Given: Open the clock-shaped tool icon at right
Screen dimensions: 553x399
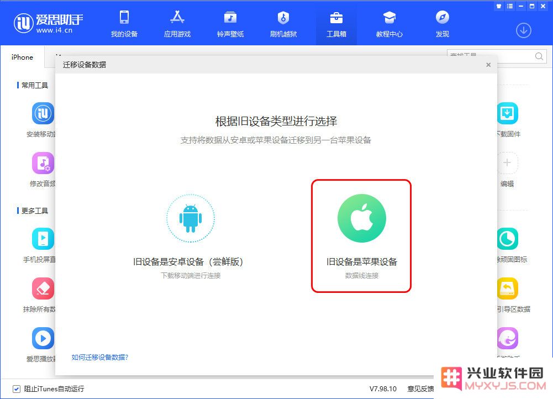Looking at the screenshot, I should pos(508,239).
